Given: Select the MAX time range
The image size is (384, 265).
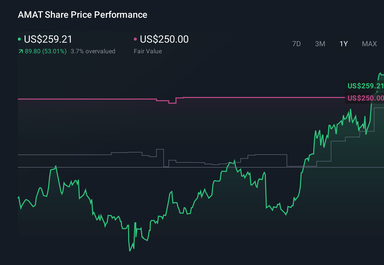Looking at the screenshot, I should click(369, 44).
